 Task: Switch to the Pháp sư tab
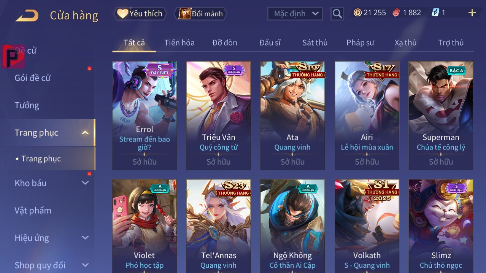[x=360, y=43]
